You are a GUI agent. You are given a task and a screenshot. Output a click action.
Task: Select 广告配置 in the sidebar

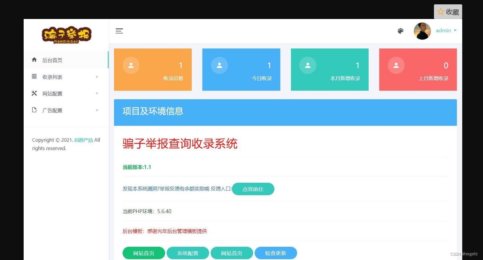point(52,110)
